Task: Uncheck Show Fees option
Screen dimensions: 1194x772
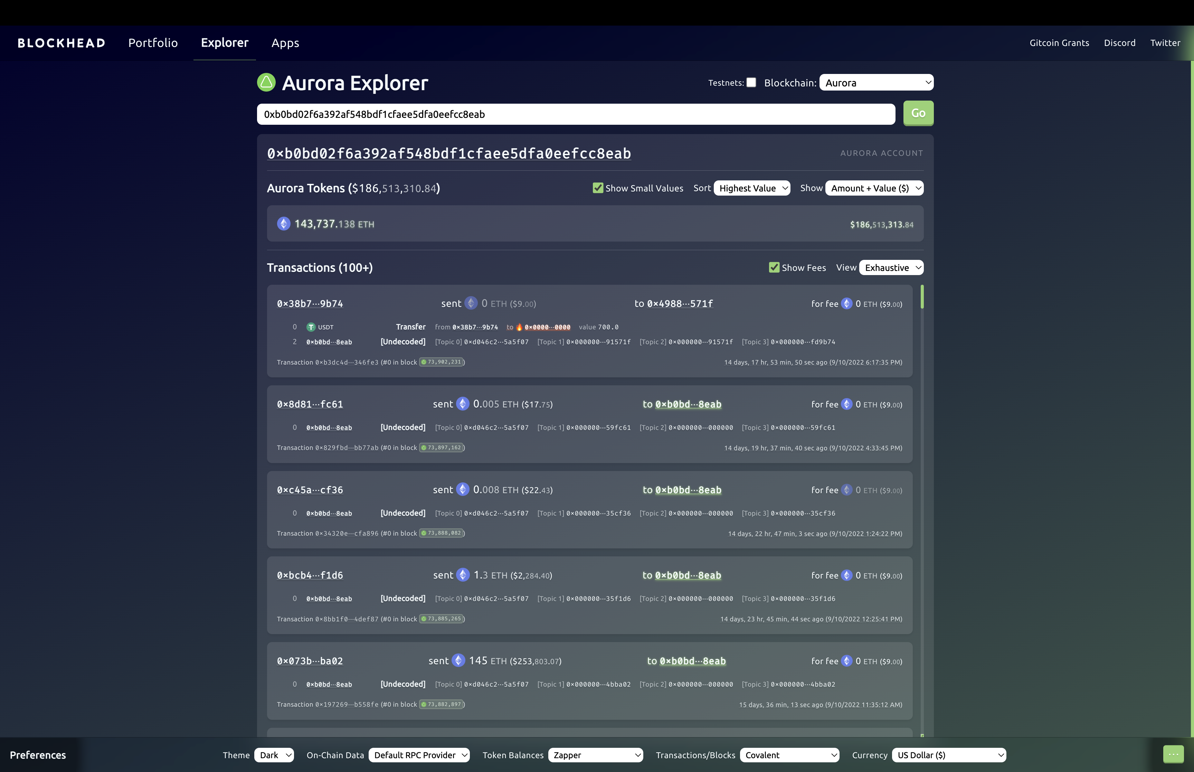Action: tap(774, 268)
